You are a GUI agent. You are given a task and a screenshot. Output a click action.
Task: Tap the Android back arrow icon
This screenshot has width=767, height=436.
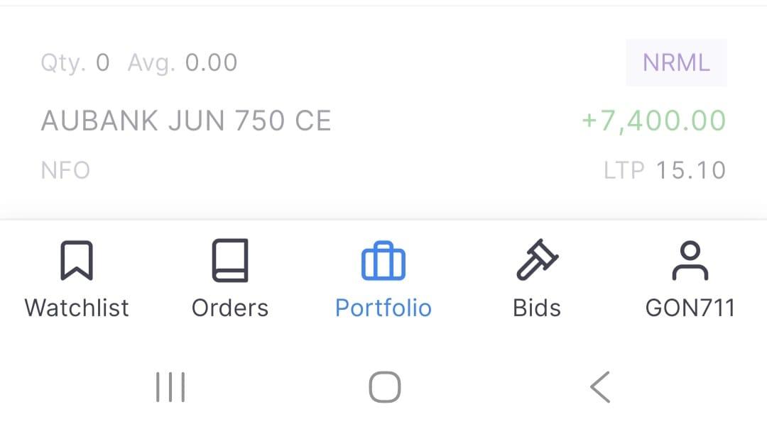[600, 387]
